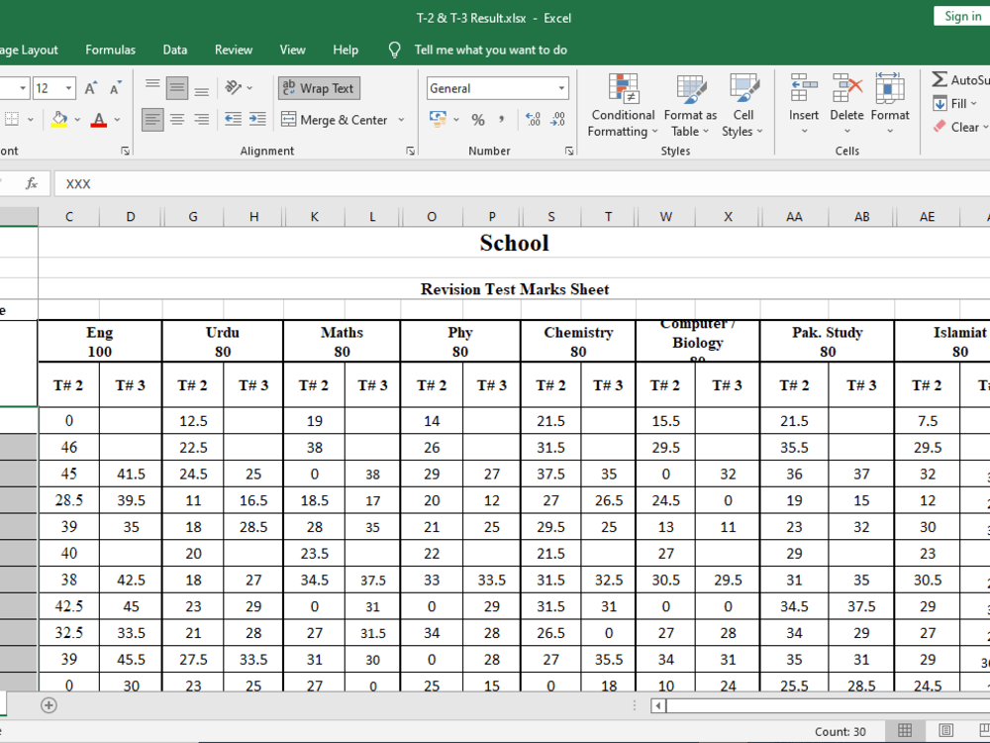Click the AutoSum sigma icon
990x743 pixels.
click(x=940, y=79)
